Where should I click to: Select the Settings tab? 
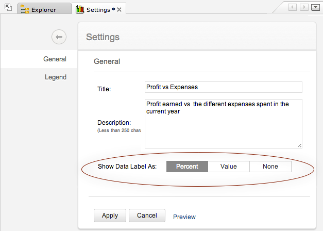[98, 9]
